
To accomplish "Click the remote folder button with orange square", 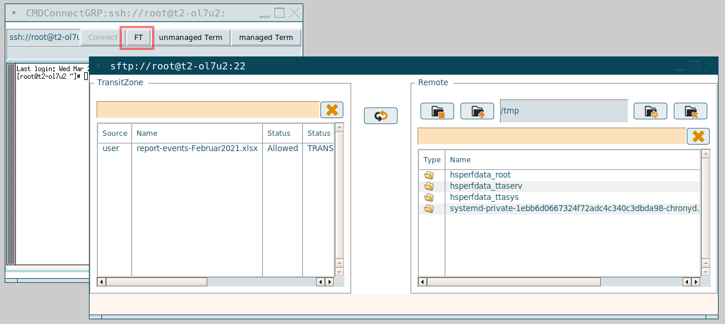I will [x=437, y=111].
